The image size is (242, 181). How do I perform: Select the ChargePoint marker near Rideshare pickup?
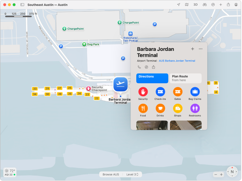click(x=119, y=22)
